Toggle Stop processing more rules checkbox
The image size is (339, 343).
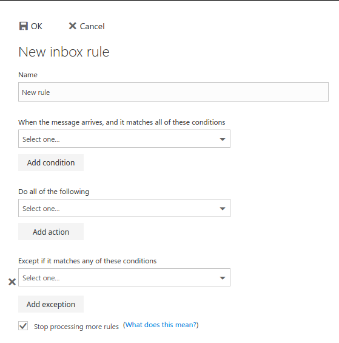pyautogui.click(x=23, y=326)
